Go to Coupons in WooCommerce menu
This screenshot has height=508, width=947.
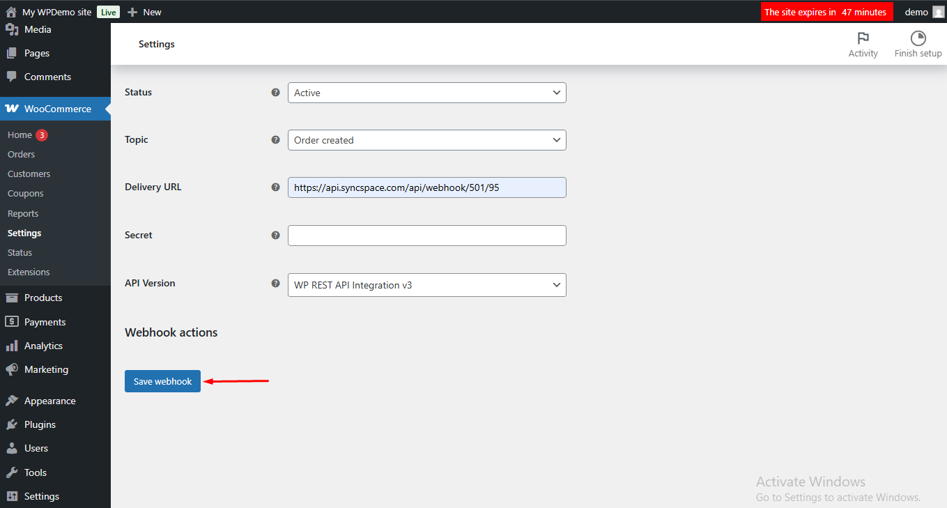coord(25,193)
